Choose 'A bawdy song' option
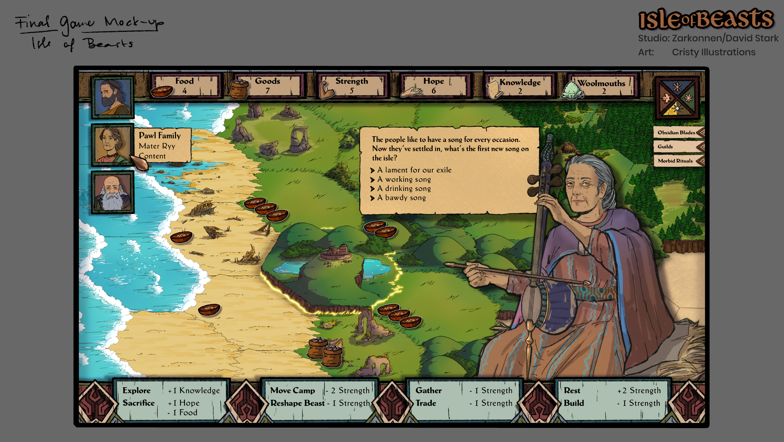The width and height of the screenshot is (784, 442). 401,197
